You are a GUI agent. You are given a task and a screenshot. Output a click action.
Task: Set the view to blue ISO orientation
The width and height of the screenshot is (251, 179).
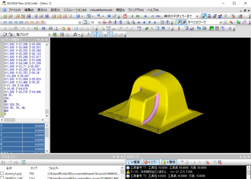pos(21,22)
